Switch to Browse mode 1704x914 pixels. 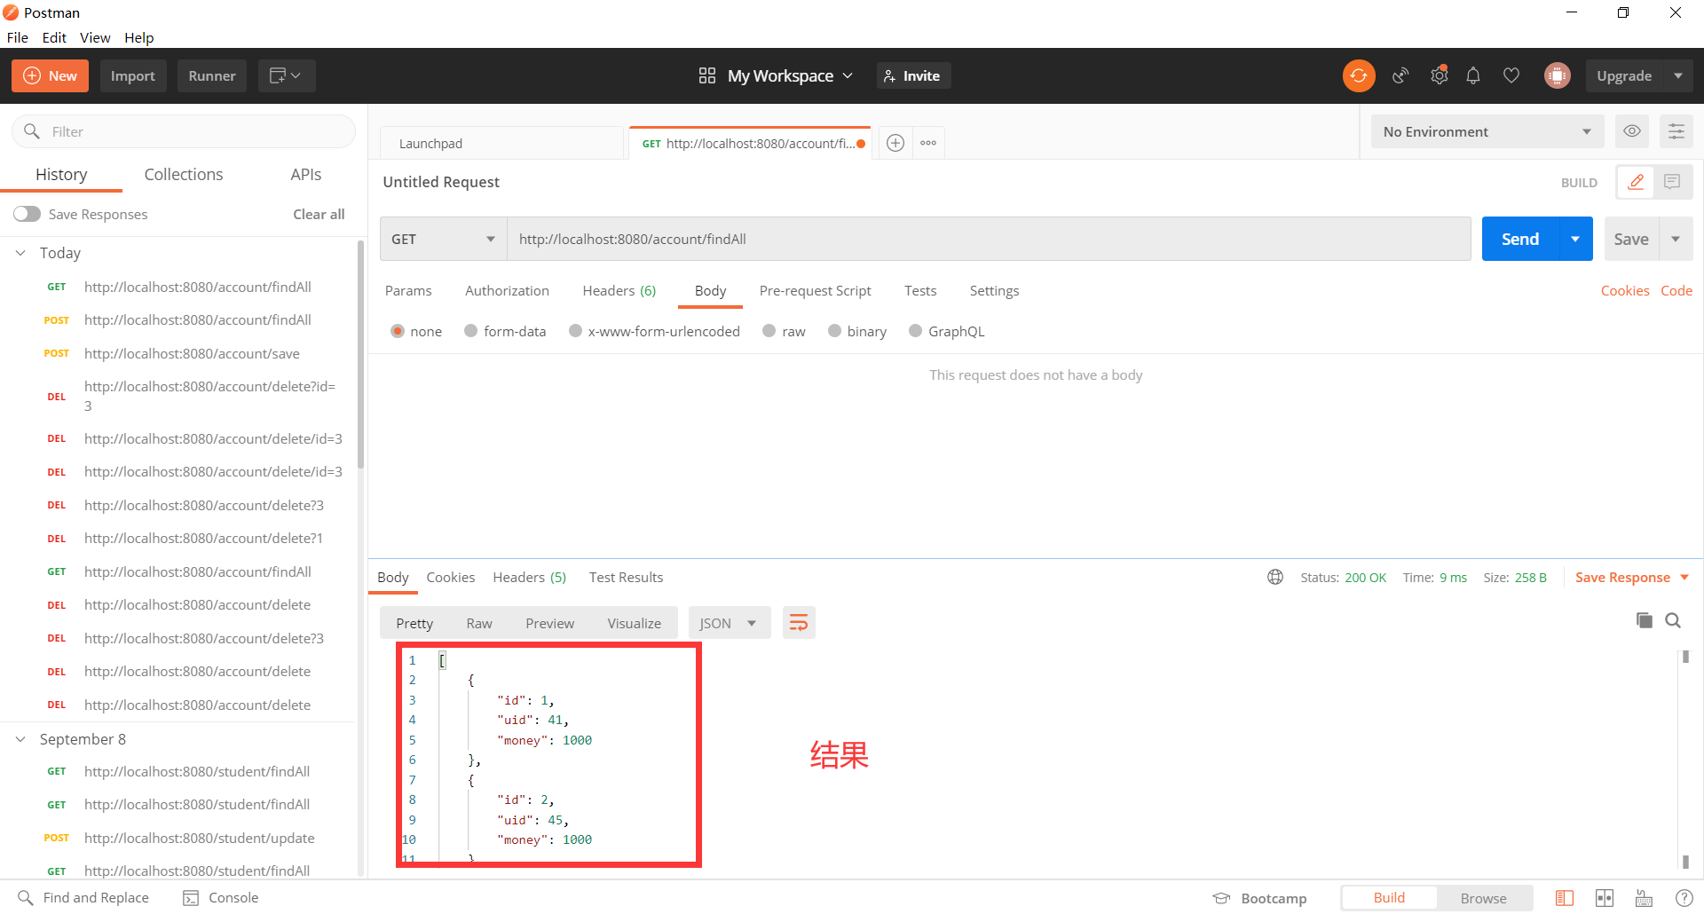1483,898
